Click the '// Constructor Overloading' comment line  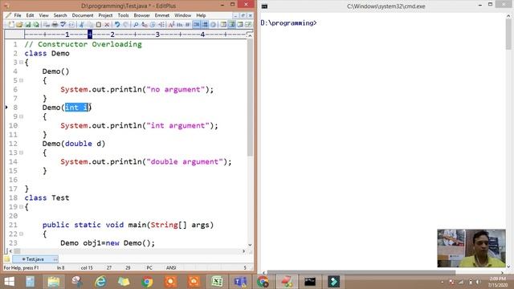tap(84, 44)
